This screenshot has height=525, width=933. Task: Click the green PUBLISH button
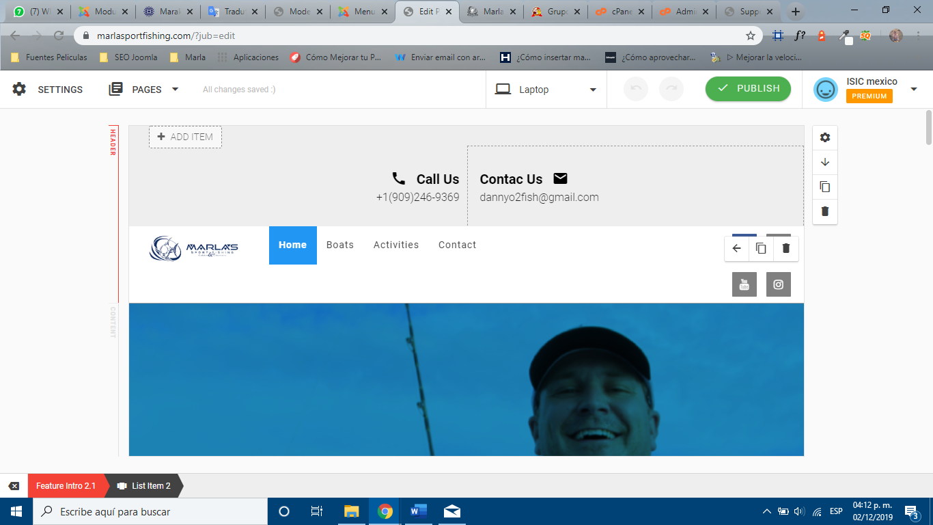tap(748, 89)
